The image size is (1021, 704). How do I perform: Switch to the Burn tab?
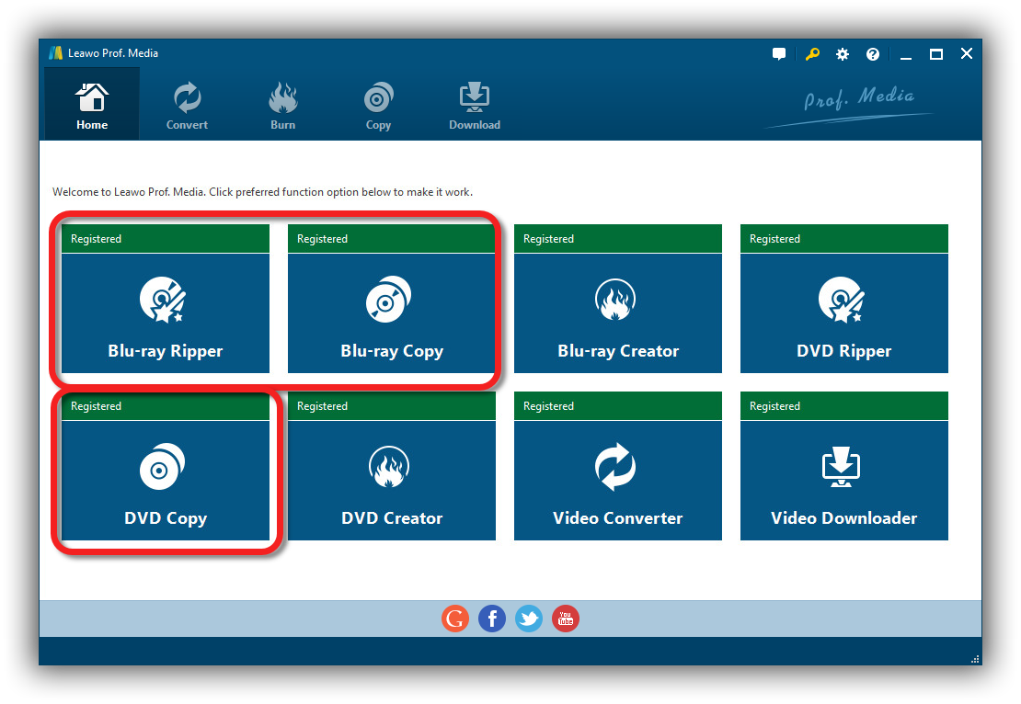[282, 104]
